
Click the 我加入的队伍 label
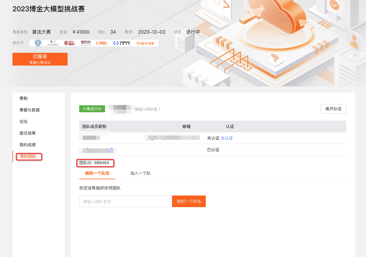click(x=147, y=109)
